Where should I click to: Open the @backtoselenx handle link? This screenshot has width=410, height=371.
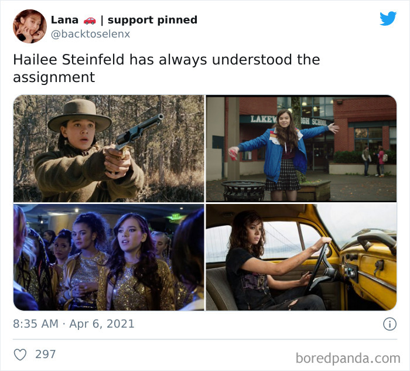point(90,34)
